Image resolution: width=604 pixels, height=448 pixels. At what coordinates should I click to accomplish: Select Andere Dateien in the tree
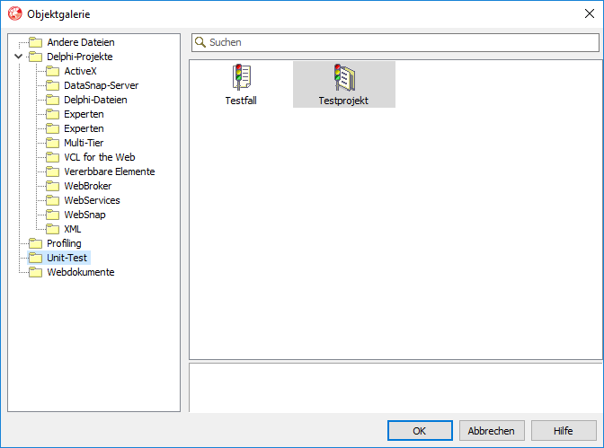[80, 42]
